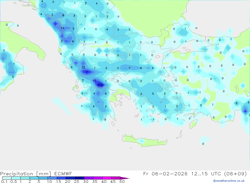Click the 0.5–1 mm legend color swatch
Viewport: 250px width, 183px height.
(x=16, y=178)
